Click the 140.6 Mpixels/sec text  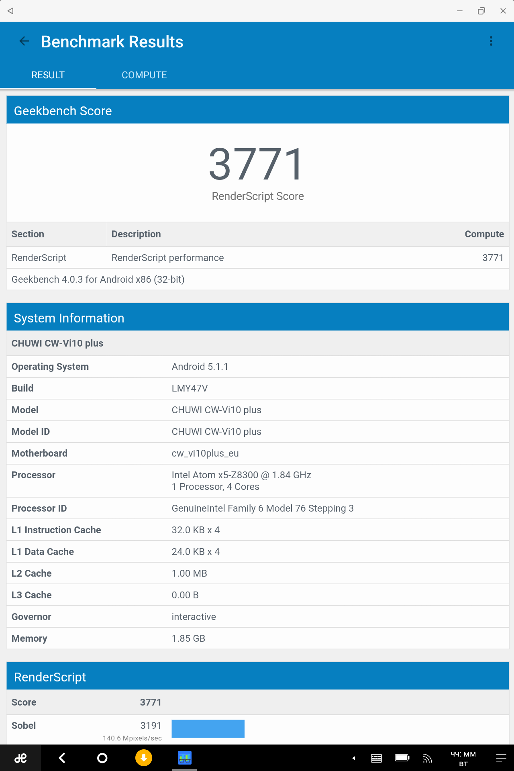(132, 738)
